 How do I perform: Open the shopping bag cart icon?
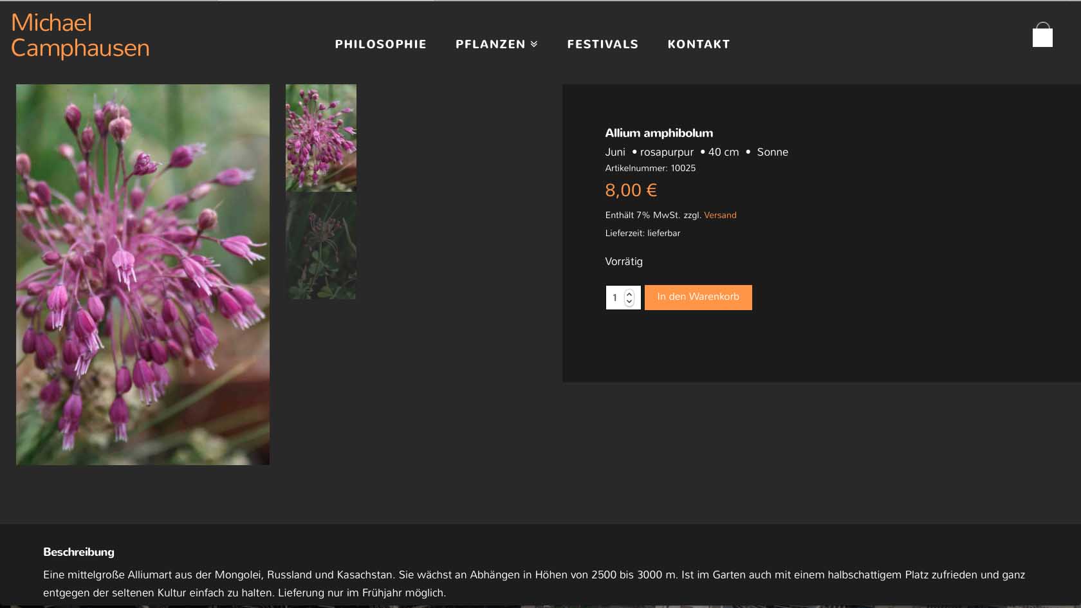[x=1042, y=35]
